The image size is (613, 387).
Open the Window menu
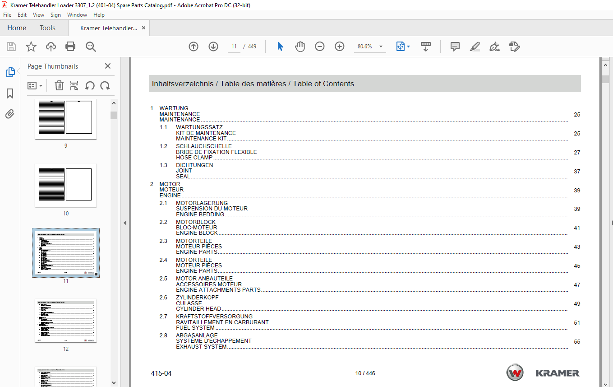click(x=77, y=15)
